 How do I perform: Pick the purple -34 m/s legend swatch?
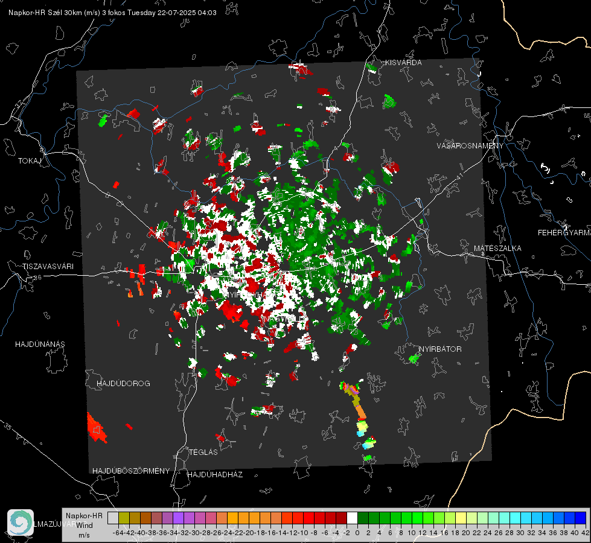pos(178,518)
